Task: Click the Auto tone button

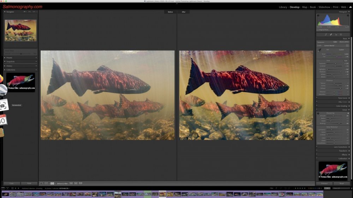Action: pyautogui.click(x=346, y=61)
